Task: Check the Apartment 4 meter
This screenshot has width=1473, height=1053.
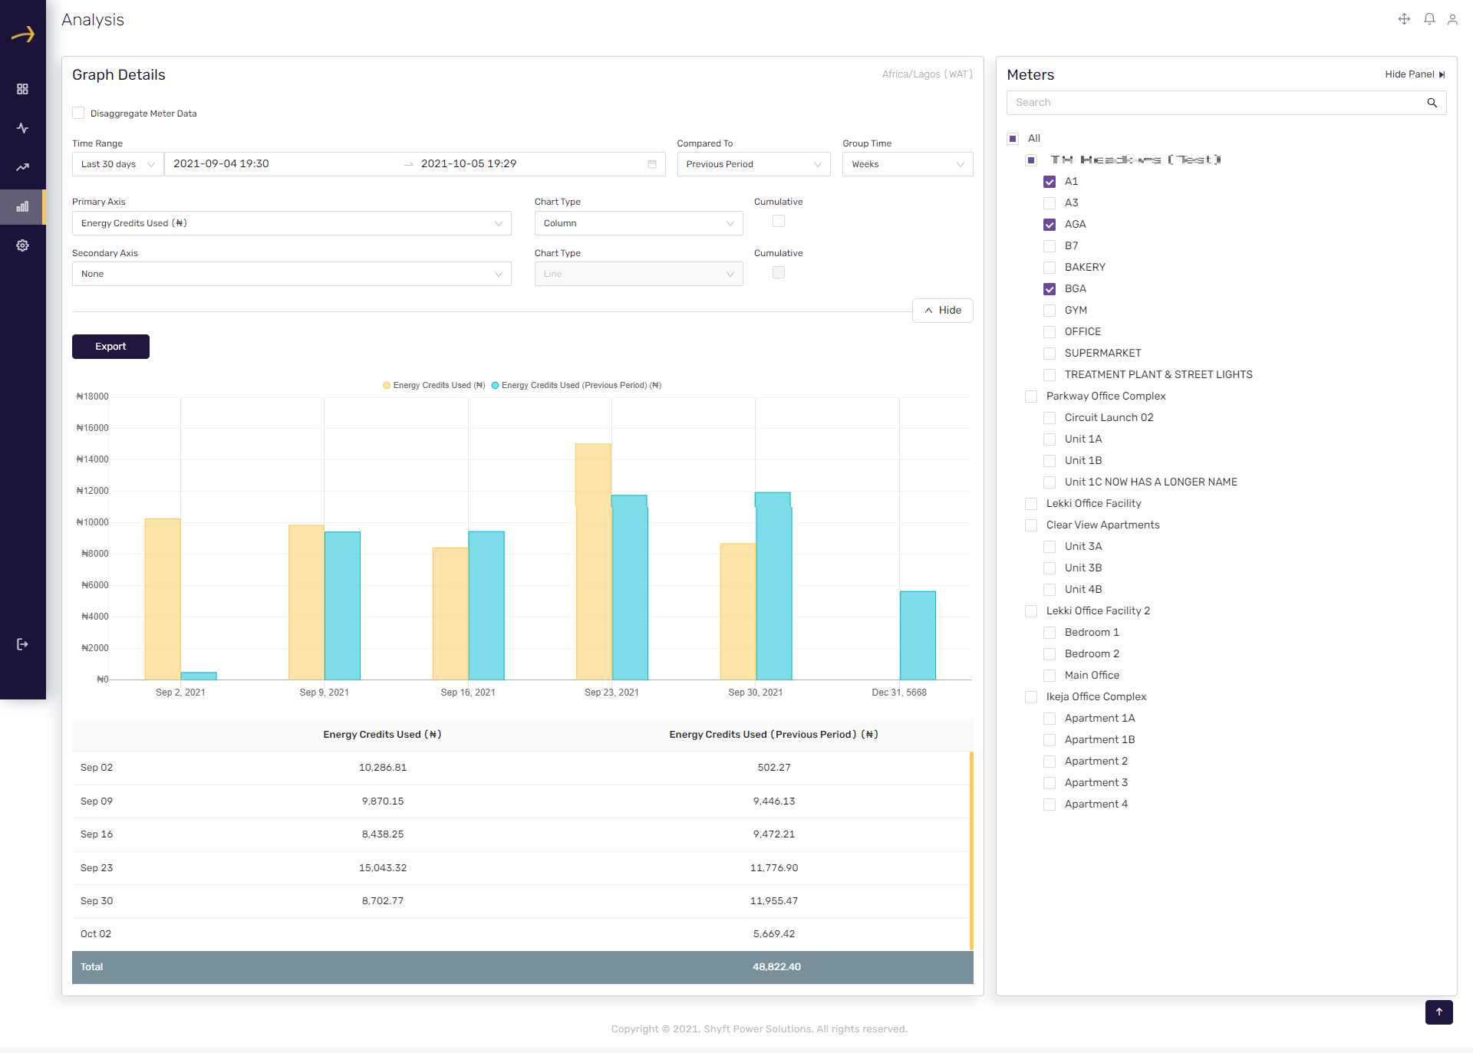Action: pyautogui.click(x=1050, y=805)
